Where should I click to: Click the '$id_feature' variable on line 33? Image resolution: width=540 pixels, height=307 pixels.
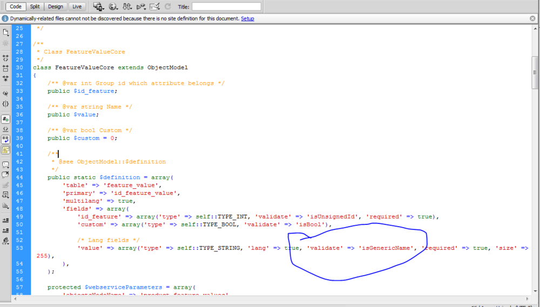(93, 91)
